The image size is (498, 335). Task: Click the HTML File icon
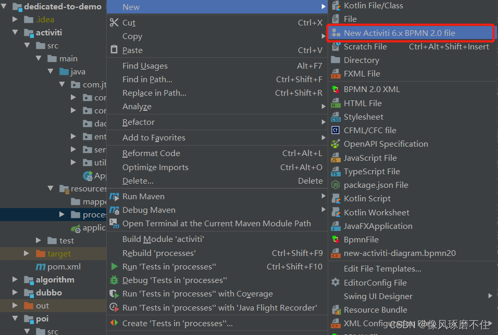(x=335, y=103)
